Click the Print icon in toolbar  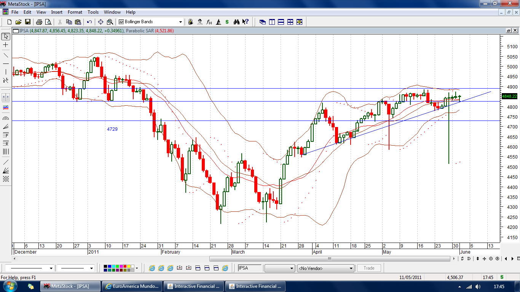(x=39, y=22)
